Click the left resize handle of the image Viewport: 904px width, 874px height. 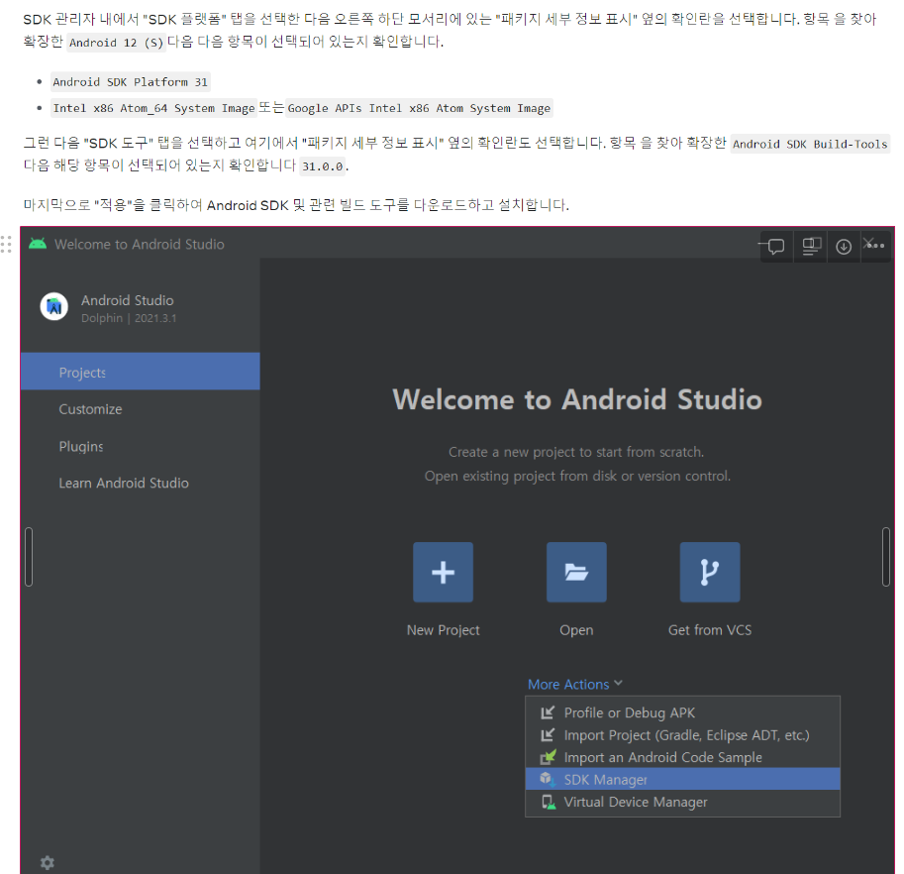click(x=29, y=557)
